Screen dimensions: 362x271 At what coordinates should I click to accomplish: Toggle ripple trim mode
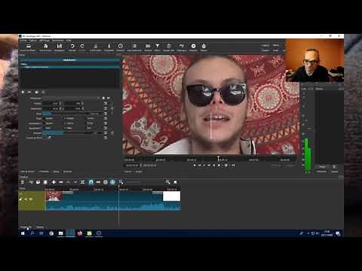[106, 182]
